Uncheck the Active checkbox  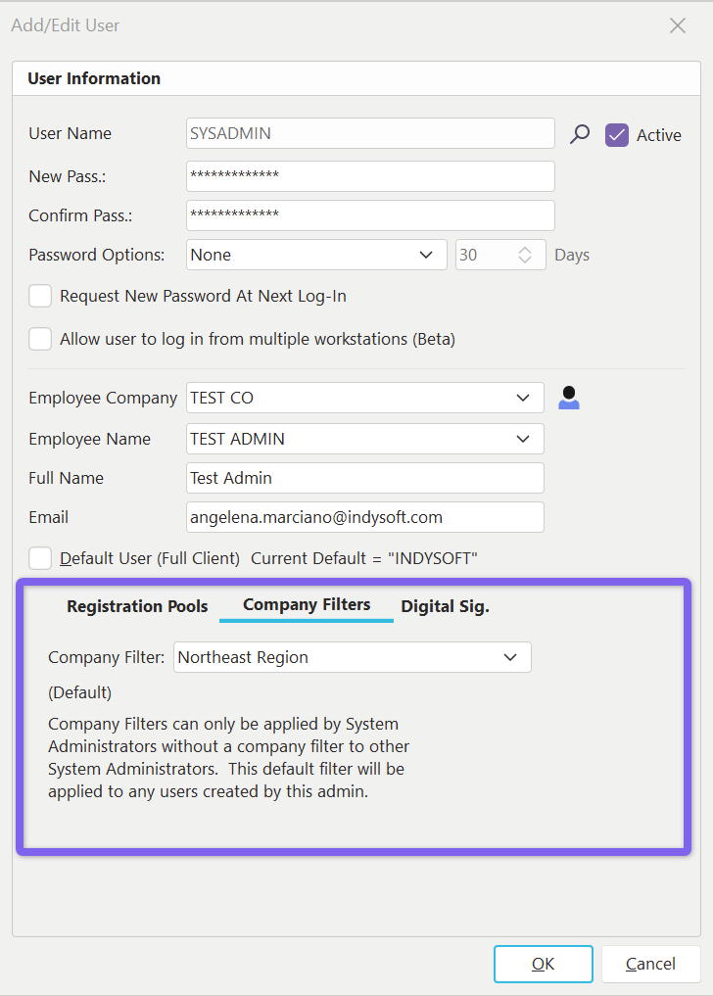[x=617, y=135]
